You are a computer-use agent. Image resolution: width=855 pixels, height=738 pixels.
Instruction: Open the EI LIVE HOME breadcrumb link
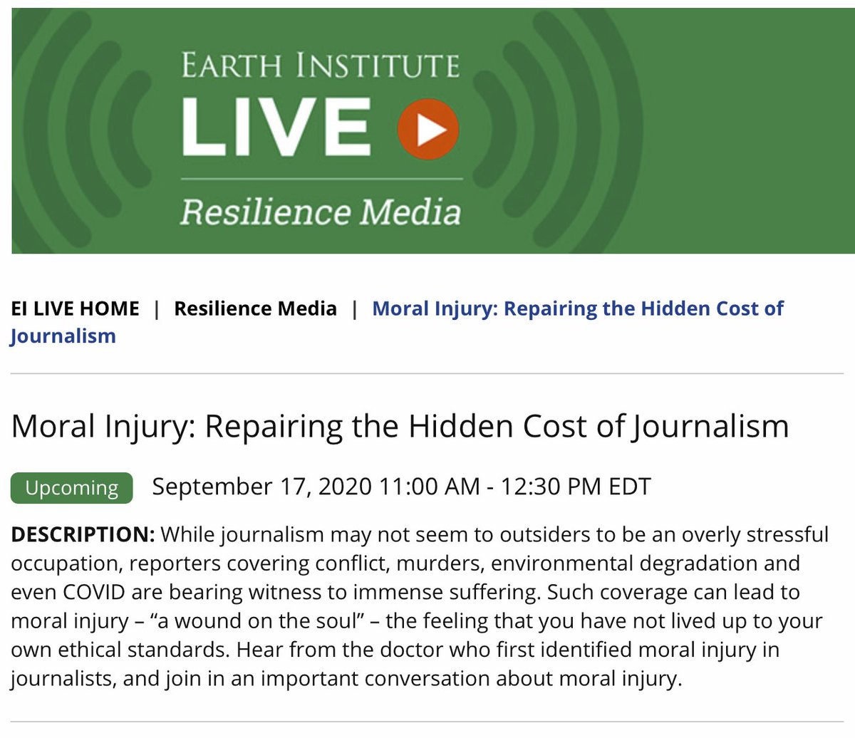click(x=75, y=308)
